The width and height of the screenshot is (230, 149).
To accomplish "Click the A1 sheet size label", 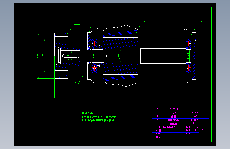I will tap(203, 129).
